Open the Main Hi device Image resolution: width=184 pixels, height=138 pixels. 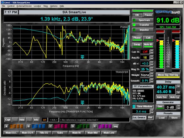coord(76,133)
